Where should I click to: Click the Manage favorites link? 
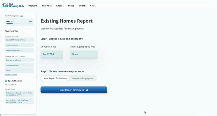pyautogui.click(x=11, y=75)
